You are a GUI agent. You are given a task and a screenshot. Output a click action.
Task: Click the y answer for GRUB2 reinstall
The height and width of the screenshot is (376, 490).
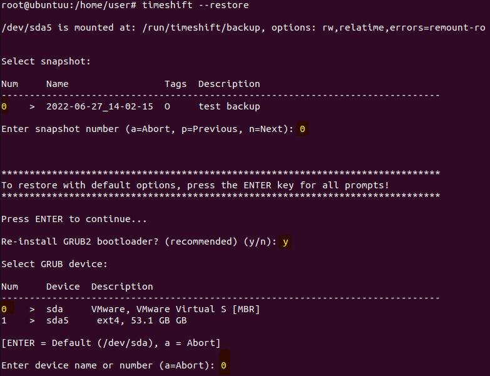285,241
